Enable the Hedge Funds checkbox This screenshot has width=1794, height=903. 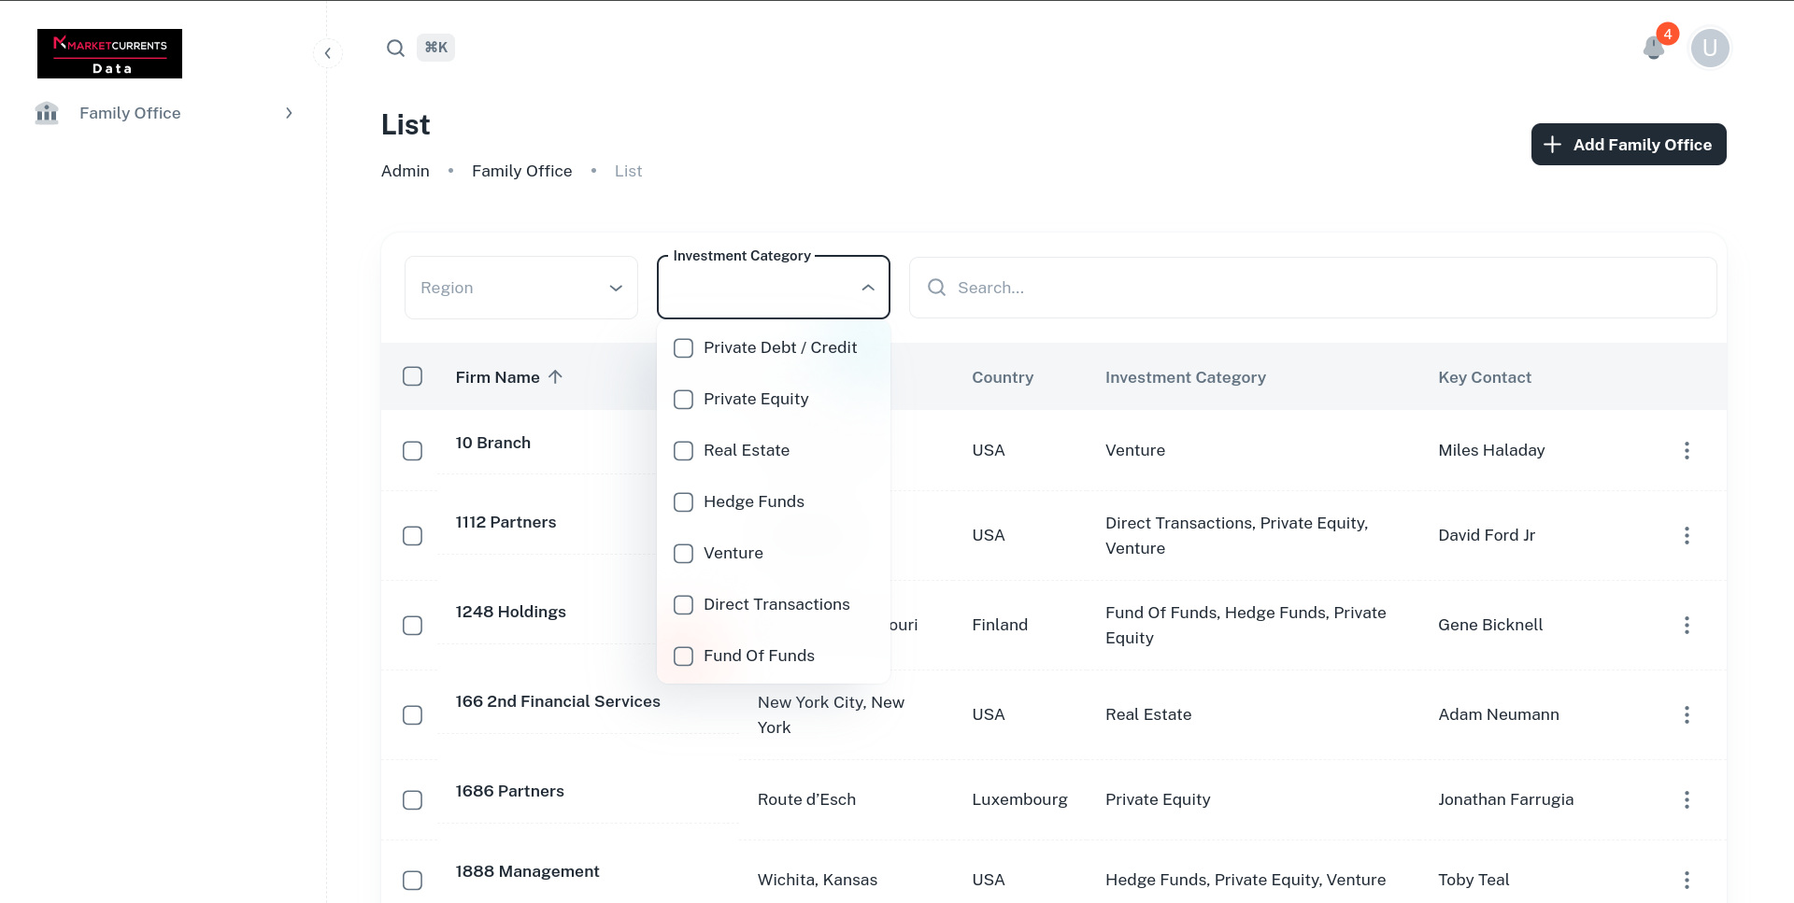(683, 501)
